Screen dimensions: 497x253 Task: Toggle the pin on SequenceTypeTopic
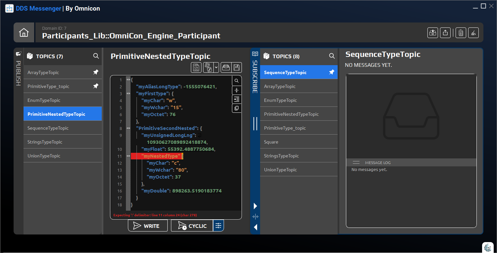[x=331, y=72]
